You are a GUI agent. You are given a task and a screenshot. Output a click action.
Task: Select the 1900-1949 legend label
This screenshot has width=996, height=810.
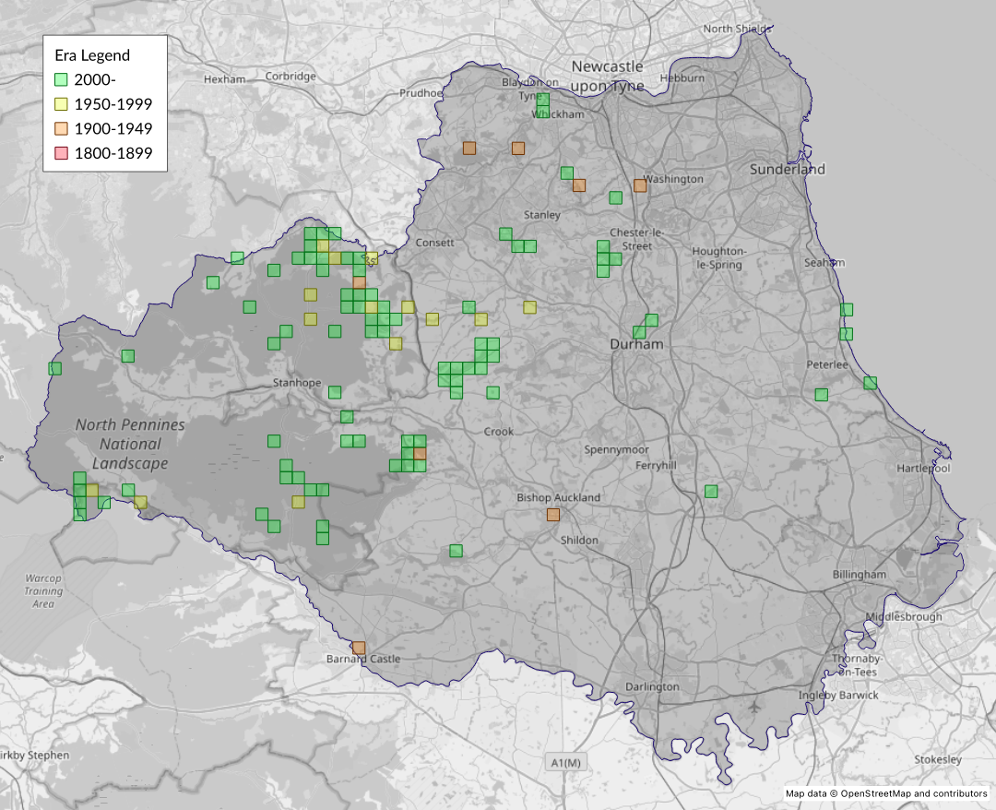click(x=113, y=129)
